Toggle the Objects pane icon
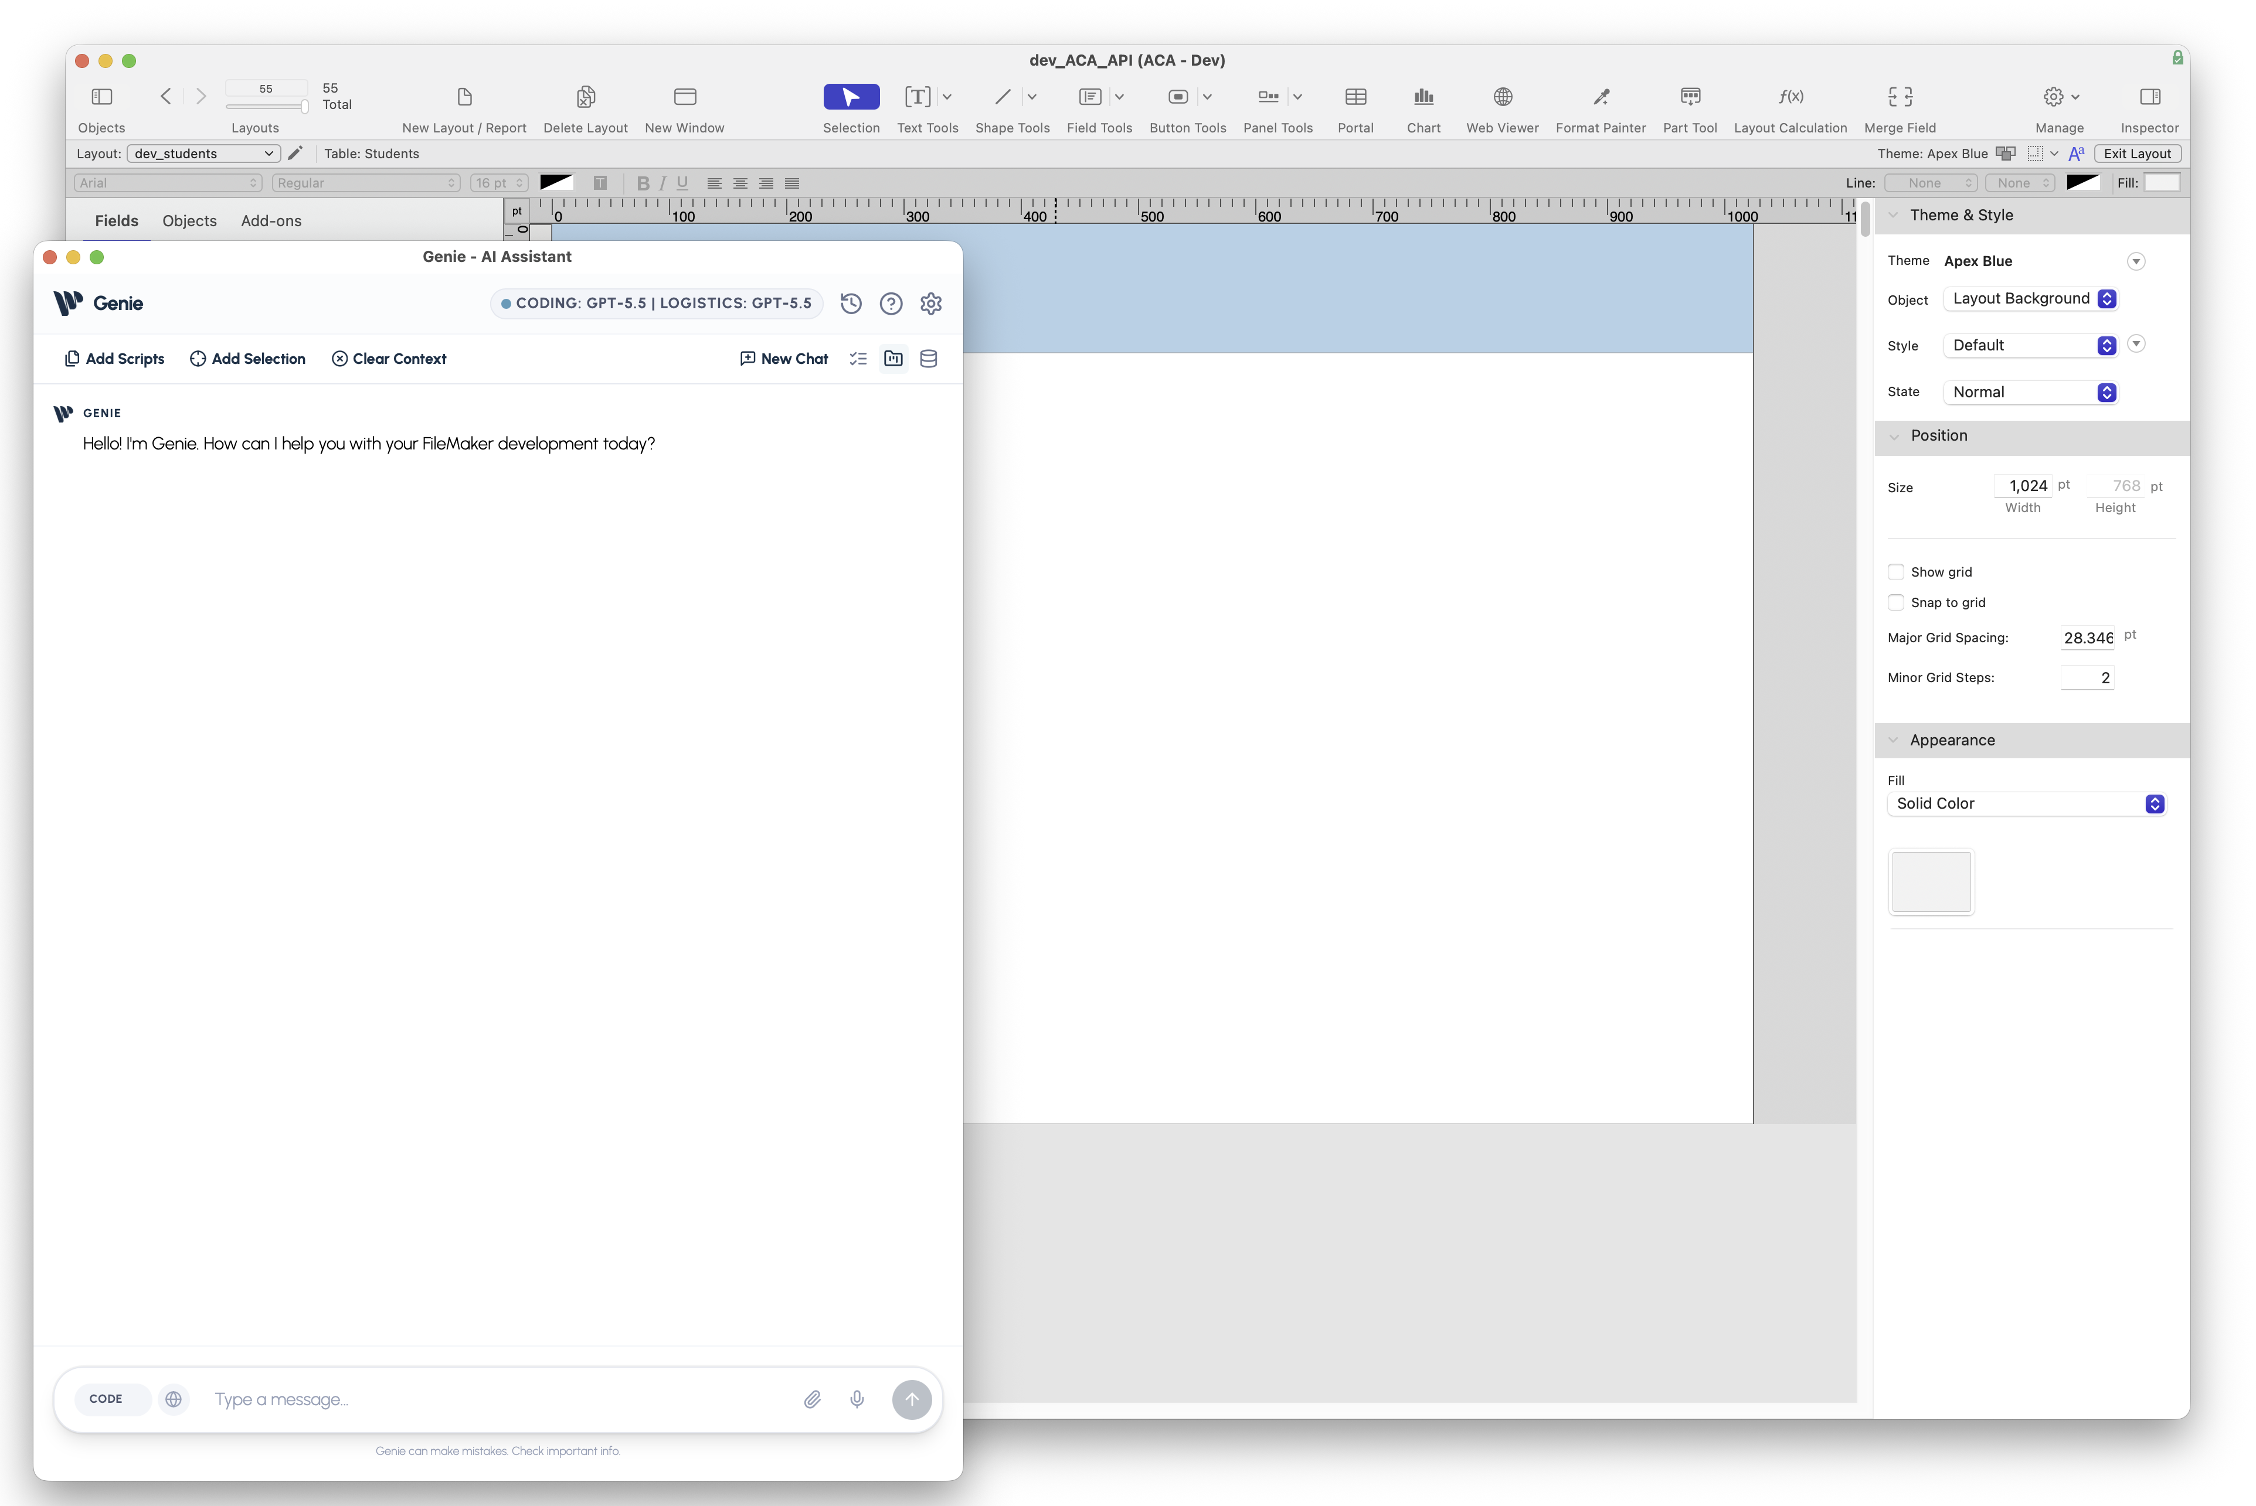This screenshot has width=2256, height=1506. click(x=102, y=97)
